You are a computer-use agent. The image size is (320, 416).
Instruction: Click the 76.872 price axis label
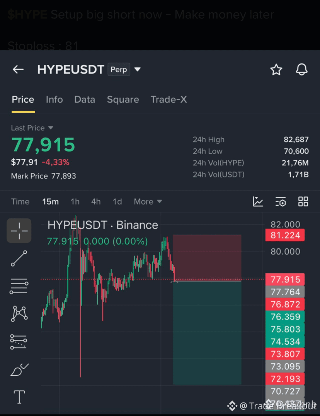click(285, 304)
